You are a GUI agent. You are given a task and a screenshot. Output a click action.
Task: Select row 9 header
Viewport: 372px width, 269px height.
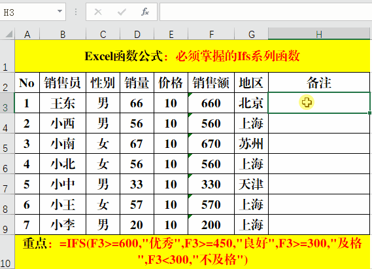click(7, 224)
